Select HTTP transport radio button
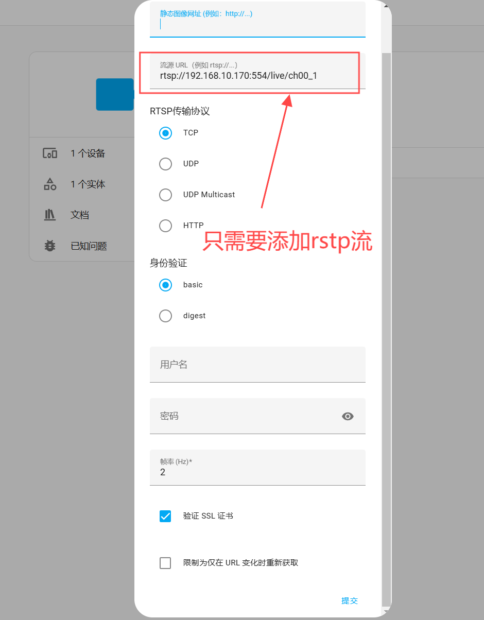The height and width of the screenshot is (620, 484). tap(165, 226)
